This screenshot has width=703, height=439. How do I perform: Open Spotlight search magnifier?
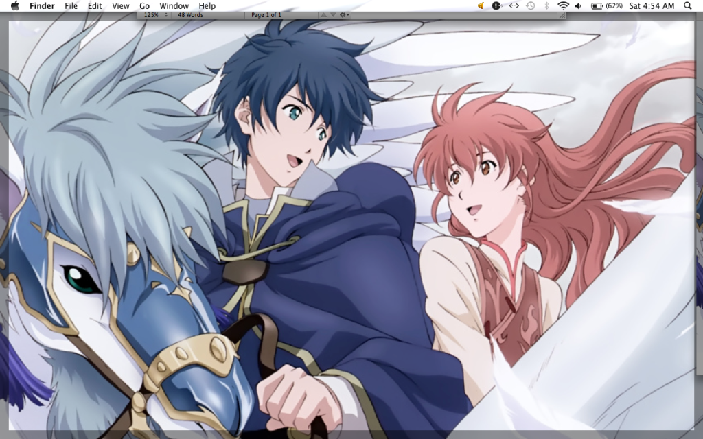[x=688, y=5]
